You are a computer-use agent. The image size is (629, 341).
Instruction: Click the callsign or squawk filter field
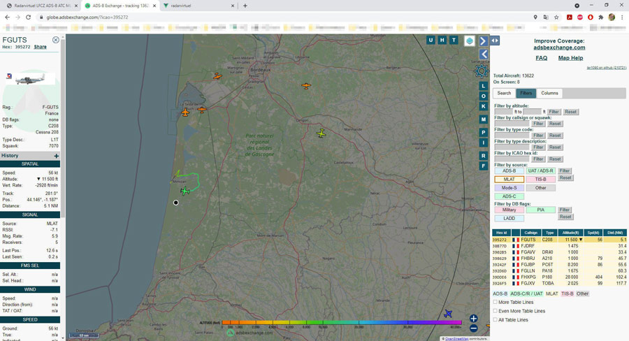pyautogui.click(x=512, y=124)
